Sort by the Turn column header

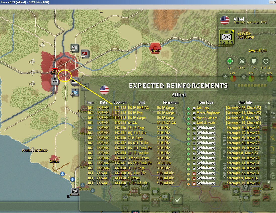(90, 102)
